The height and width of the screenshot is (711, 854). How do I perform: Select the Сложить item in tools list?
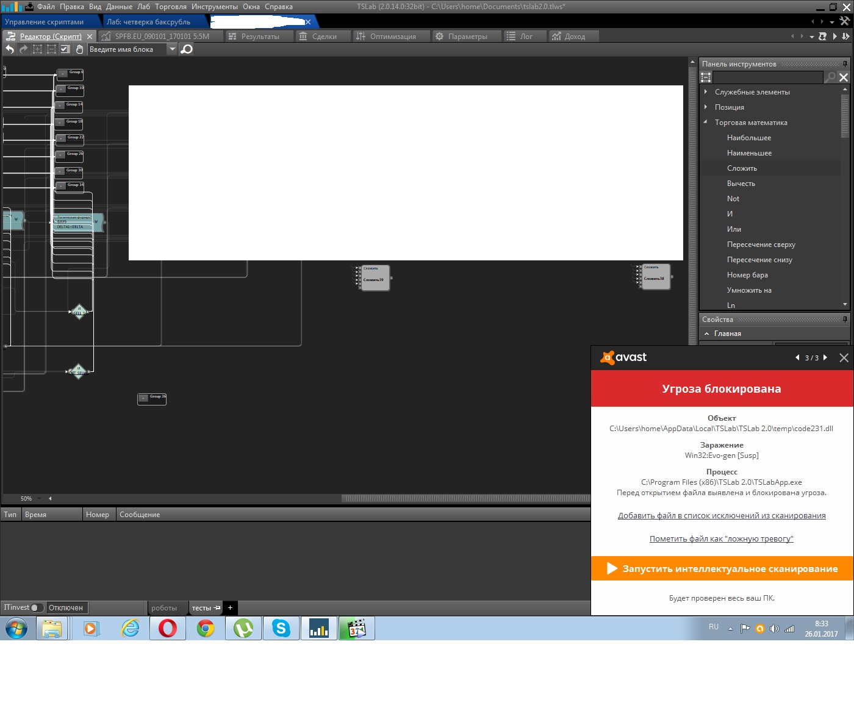point(742,168)
